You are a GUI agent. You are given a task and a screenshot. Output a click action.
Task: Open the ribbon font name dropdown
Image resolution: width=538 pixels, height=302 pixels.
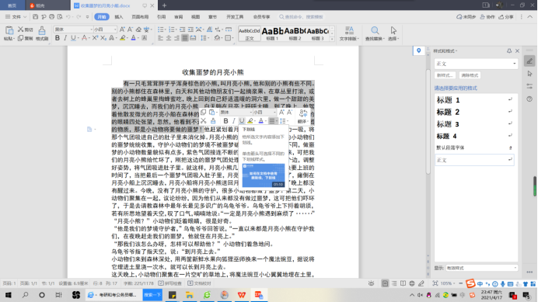(x=91, y=30)
